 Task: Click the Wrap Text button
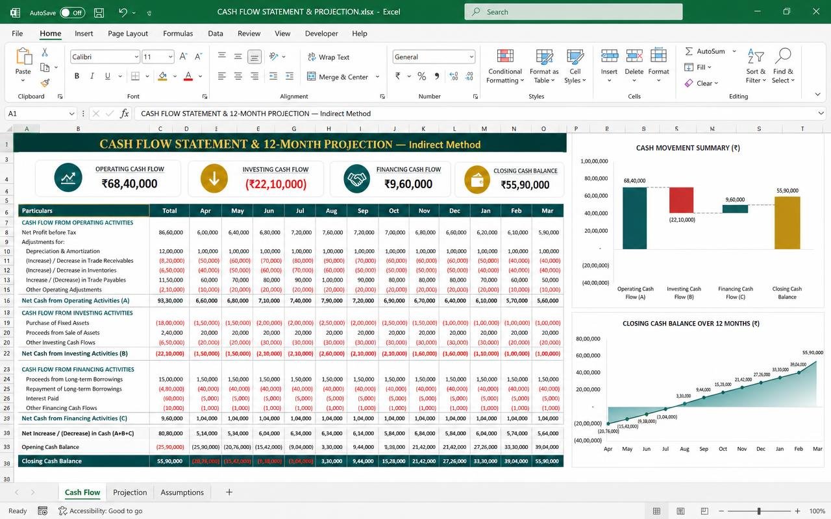(329, 57)
